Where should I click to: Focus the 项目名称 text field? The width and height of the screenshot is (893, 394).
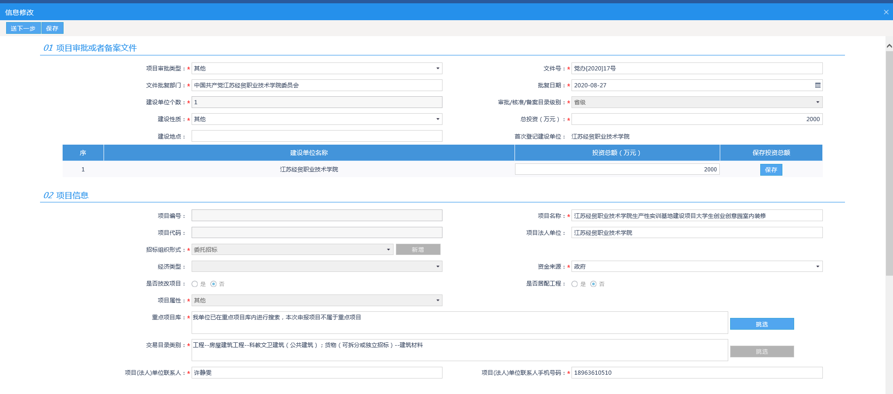(x=697, y=216)
